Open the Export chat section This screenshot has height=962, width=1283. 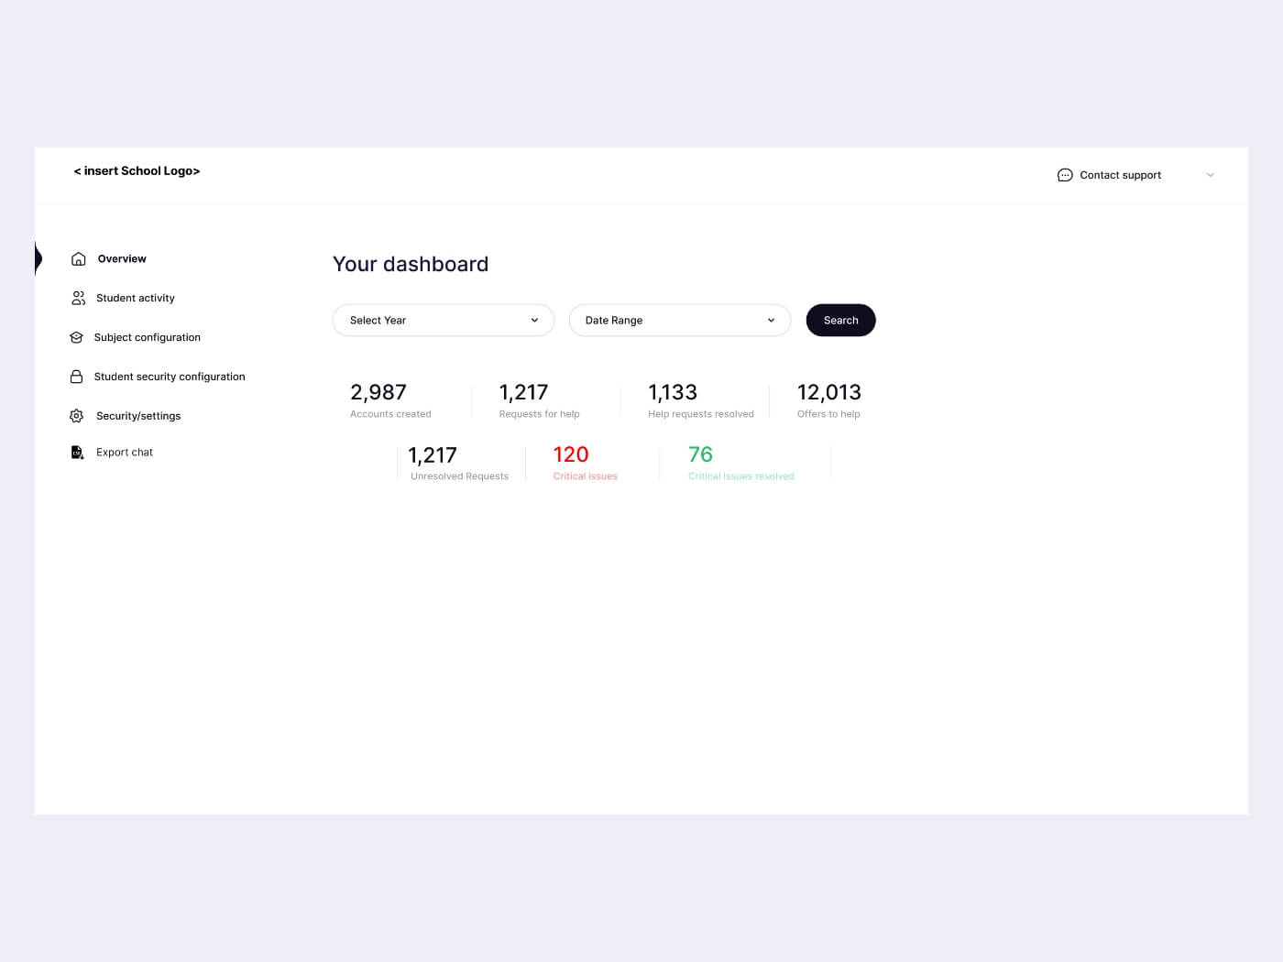(125, 452)
